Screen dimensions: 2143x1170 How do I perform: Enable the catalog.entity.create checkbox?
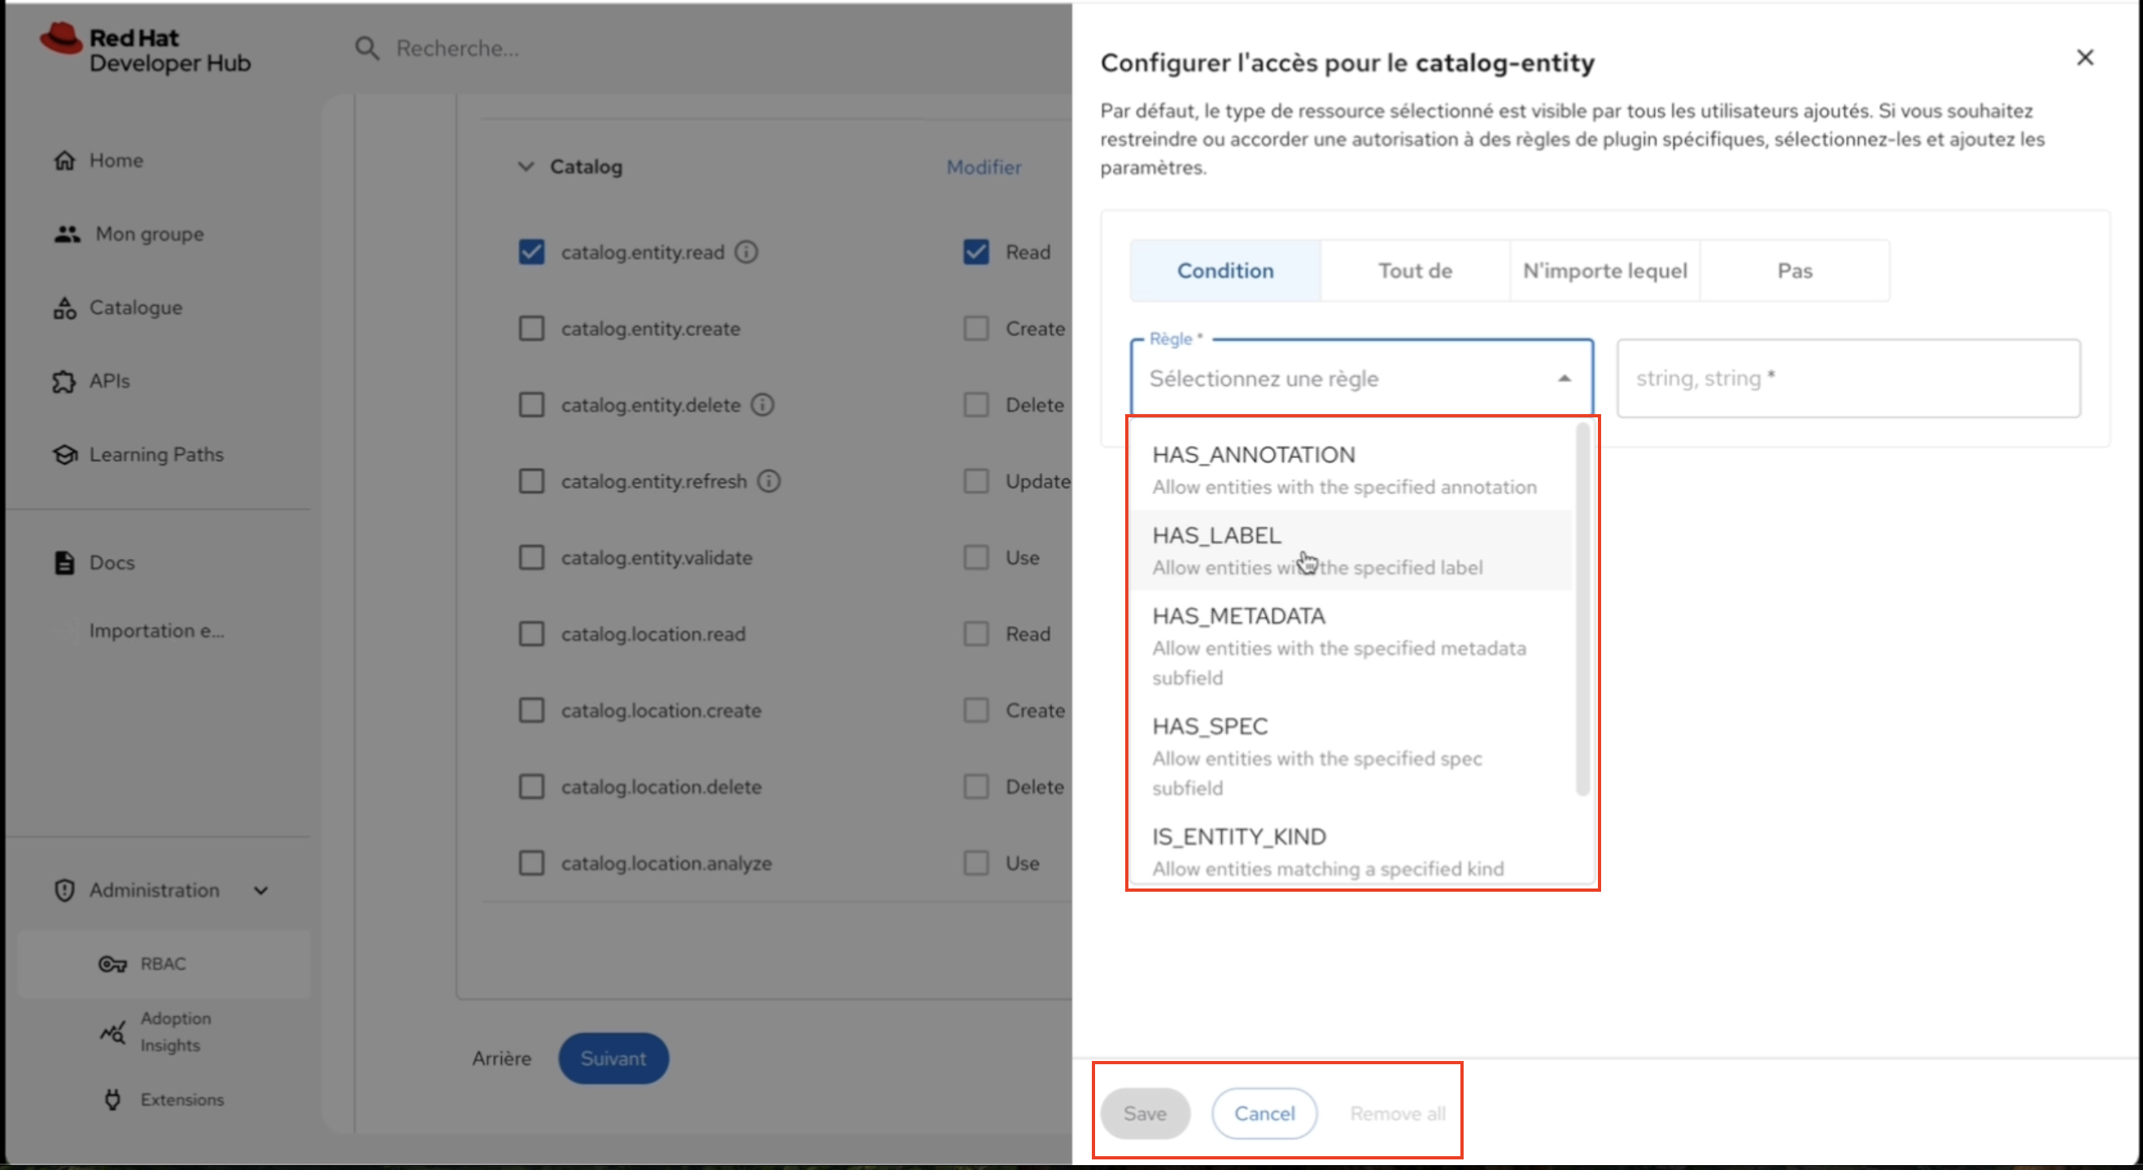tap(531, 329)
